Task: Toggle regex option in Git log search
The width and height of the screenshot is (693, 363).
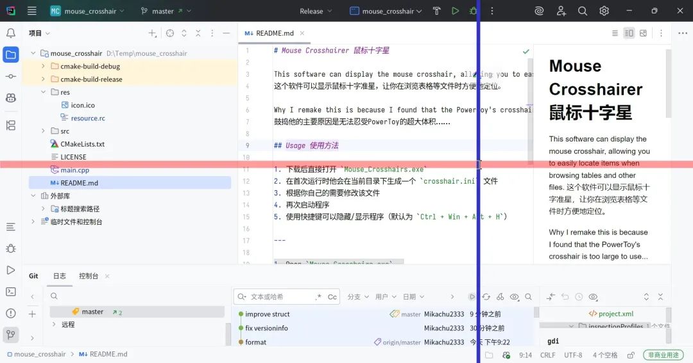Action: tap(318, 297)
